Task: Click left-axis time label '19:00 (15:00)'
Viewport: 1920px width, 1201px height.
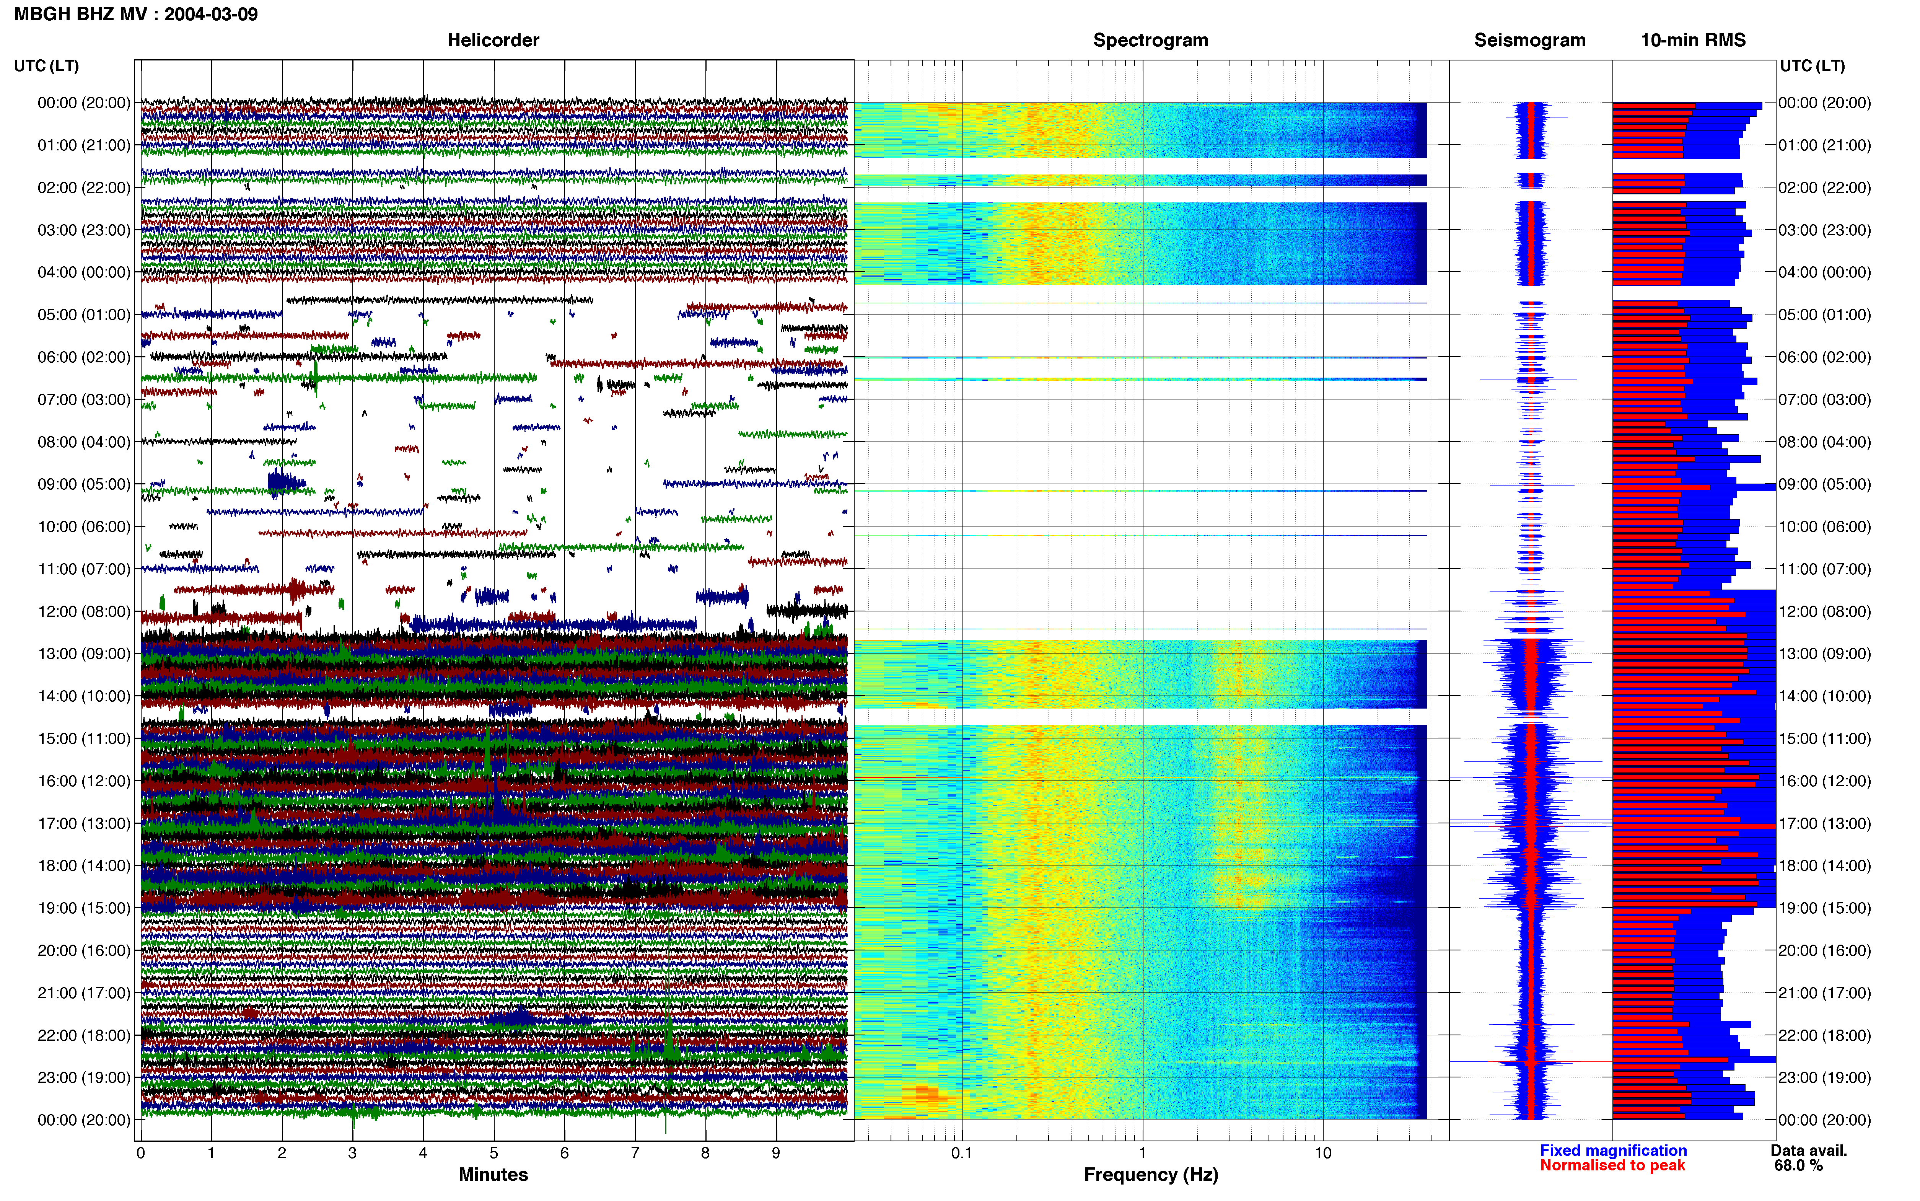Action: click(x=84, y=908)
